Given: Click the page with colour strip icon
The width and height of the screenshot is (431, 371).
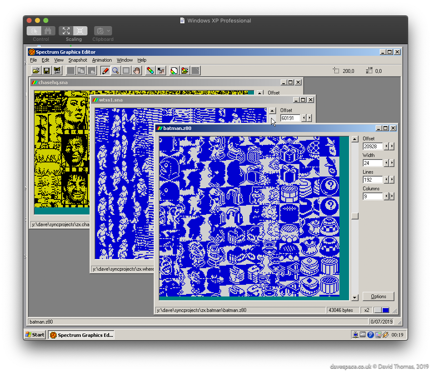Looking at the screenshot, I should coord(174,71).
